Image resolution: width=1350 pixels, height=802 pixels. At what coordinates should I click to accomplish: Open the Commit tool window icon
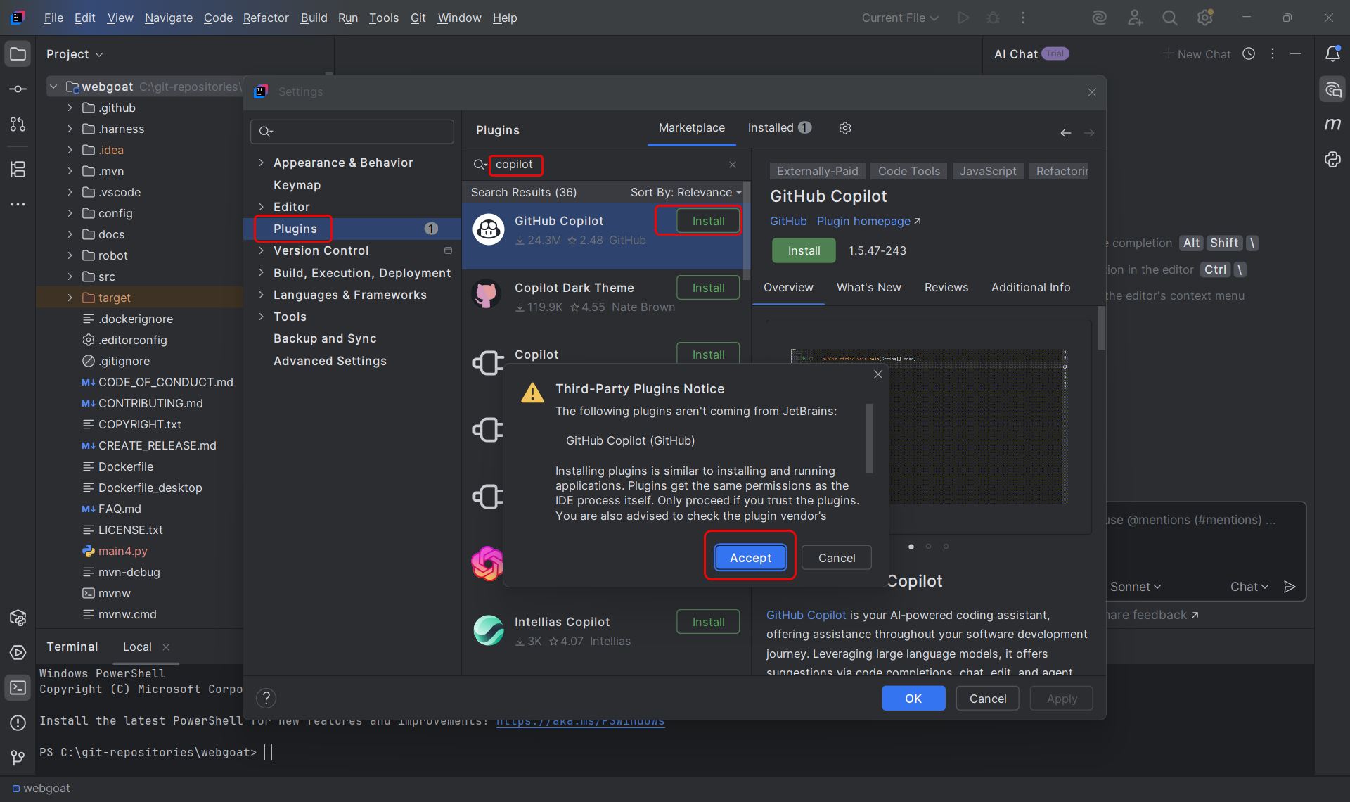(18, 89)
